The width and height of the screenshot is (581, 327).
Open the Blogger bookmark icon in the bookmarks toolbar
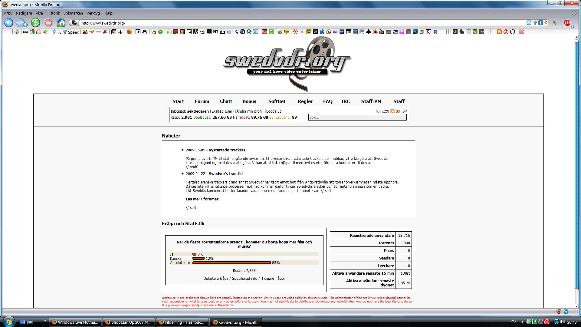[x=499, y=32]
